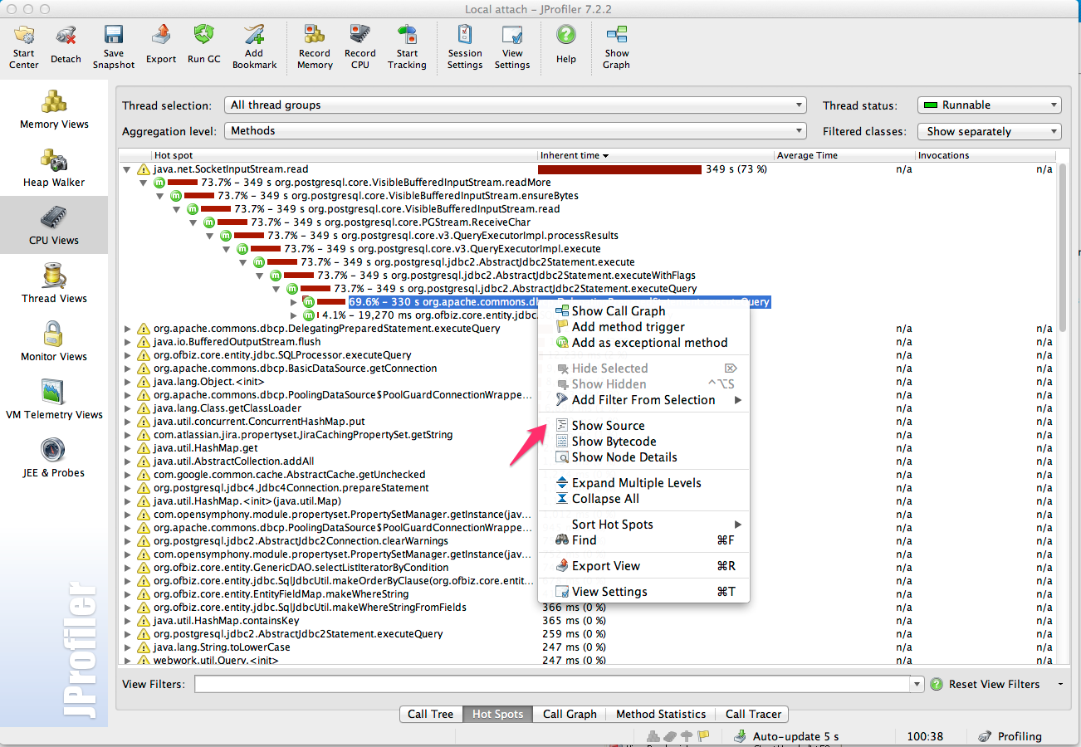The width and height of the screenshot is (1081, 747).
Task: Click Start Tracking icon
Action: click(x=407, y=46)
